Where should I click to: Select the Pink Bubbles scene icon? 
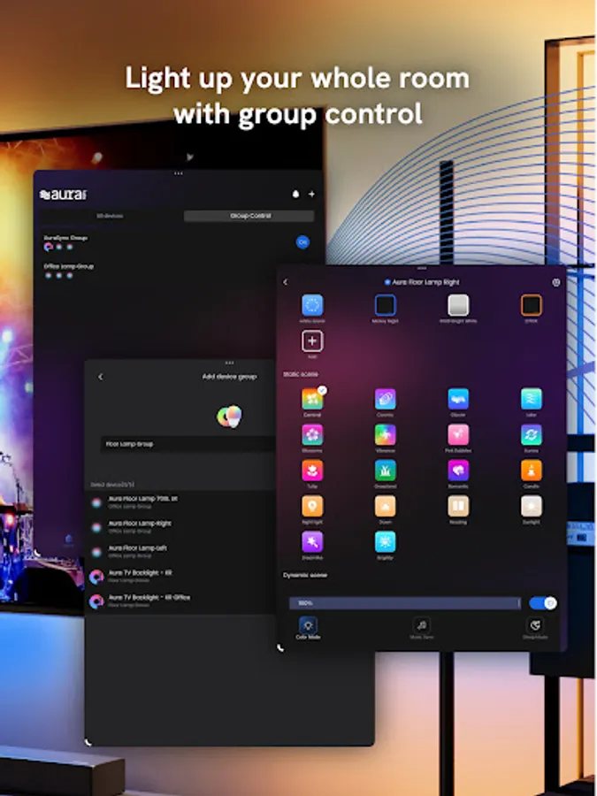tap(458, 435)
